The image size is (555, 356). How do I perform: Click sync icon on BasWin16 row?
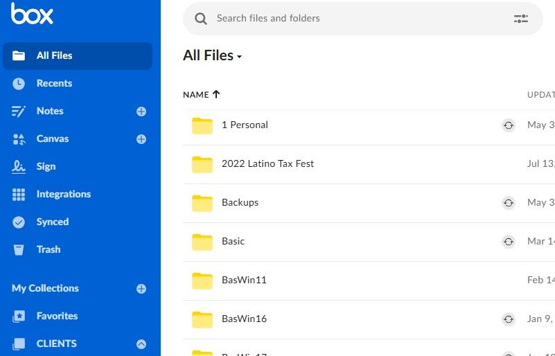509,319
